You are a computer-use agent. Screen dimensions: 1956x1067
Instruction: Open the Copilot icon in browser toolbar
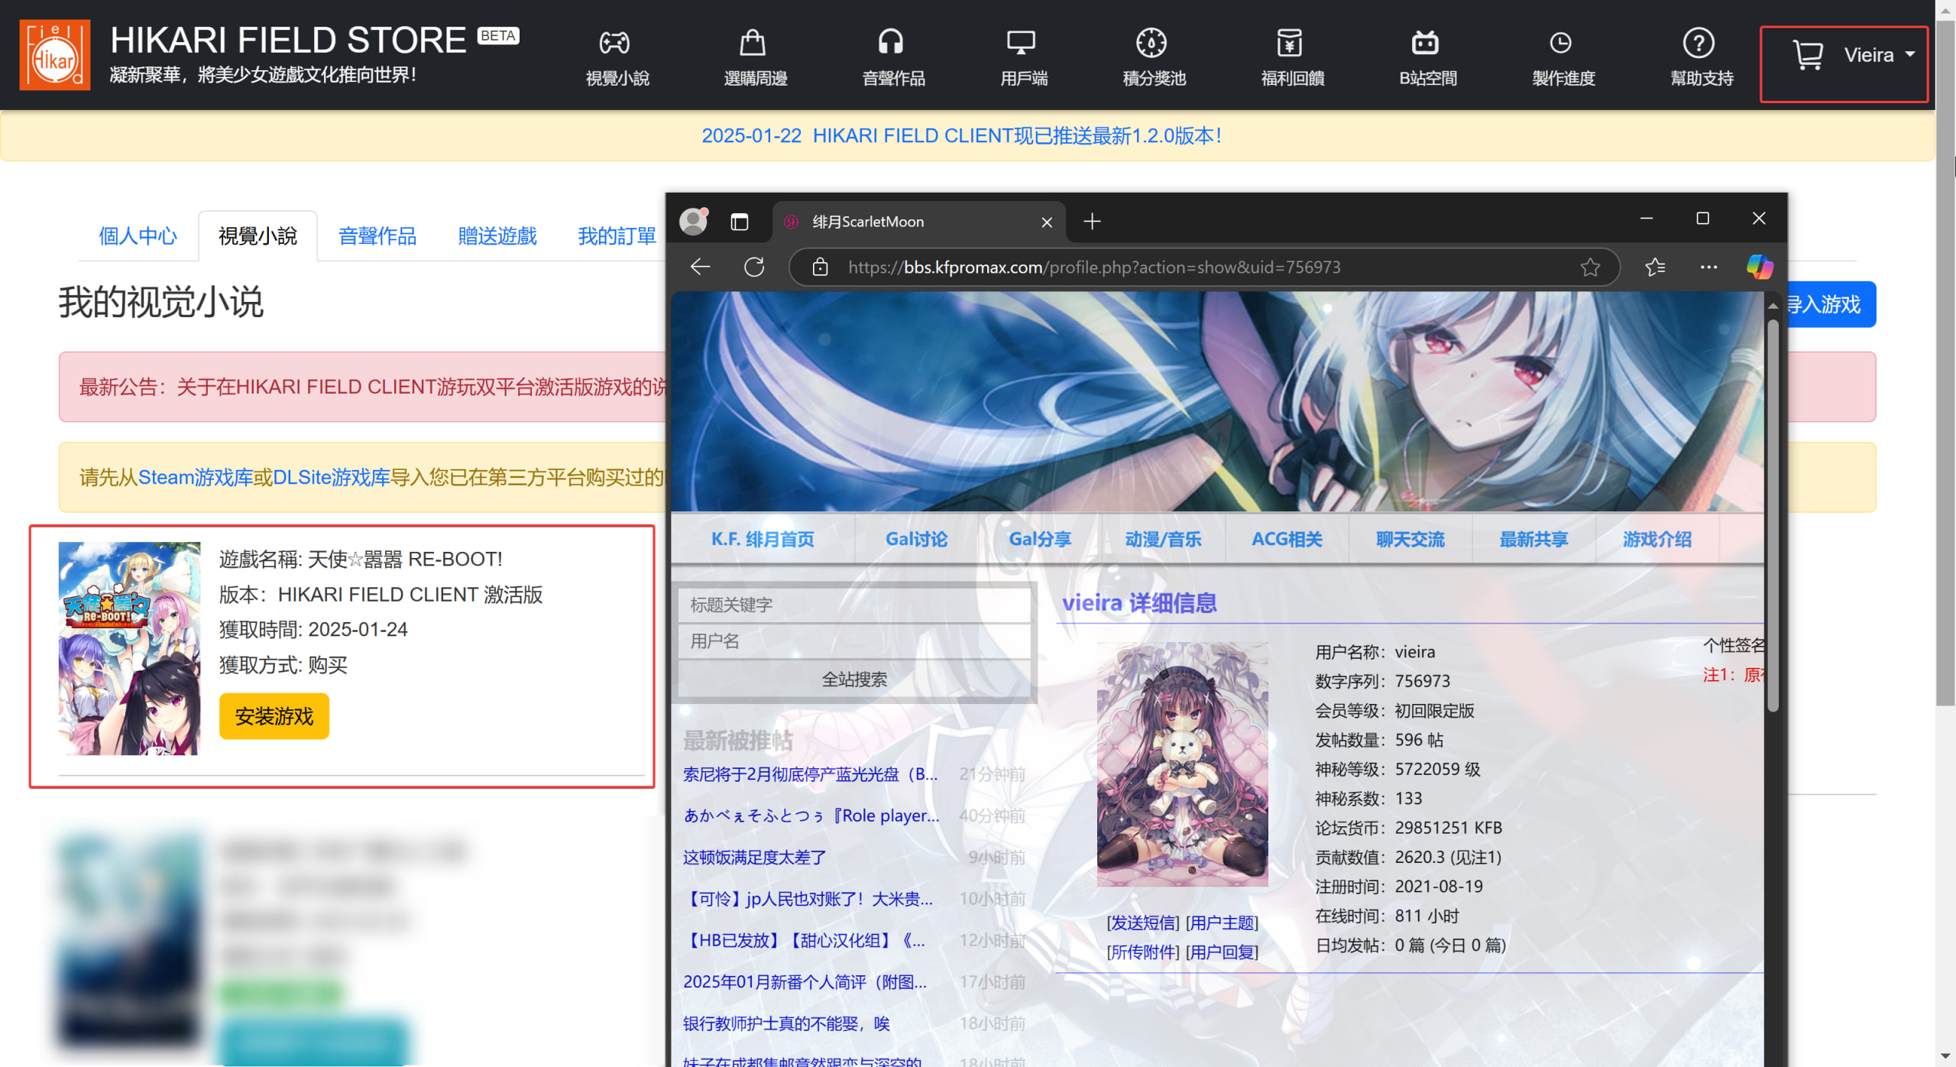[1760, 267]
